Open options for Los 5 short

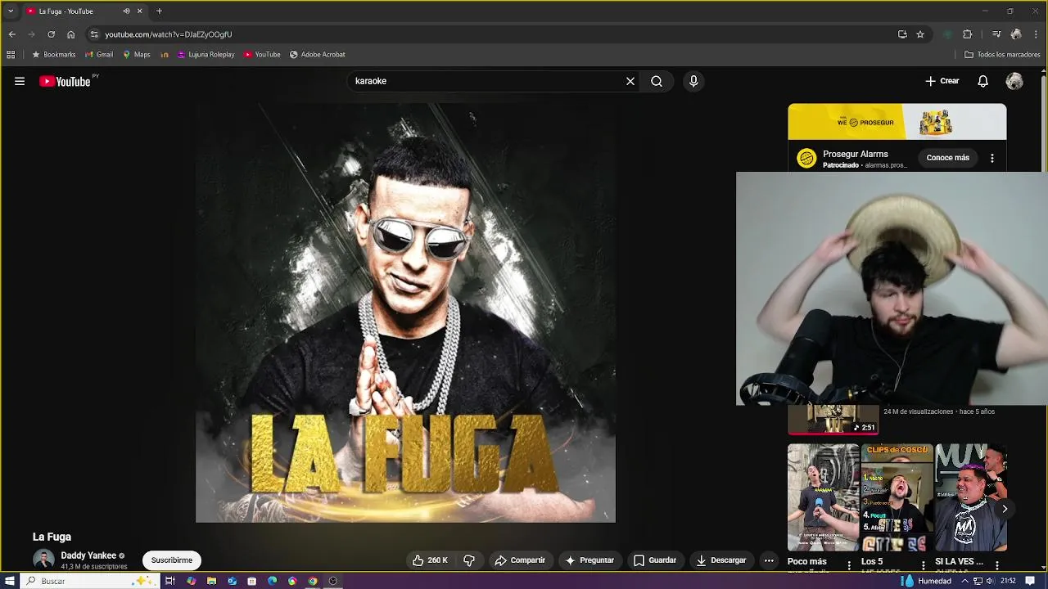[x=924, y=565]
